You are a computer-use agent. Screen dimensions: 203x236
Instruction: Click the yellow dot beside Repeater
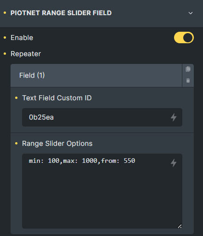click(x=5, y=54)
